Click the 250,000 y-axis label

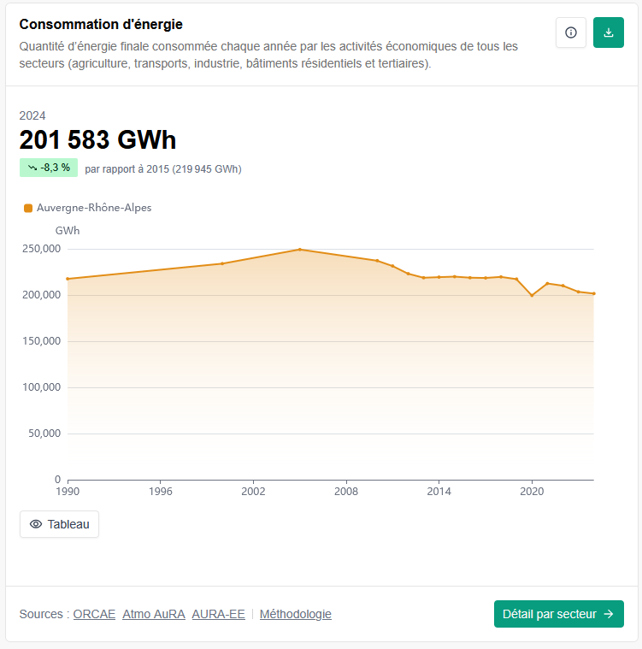[41, 249]
